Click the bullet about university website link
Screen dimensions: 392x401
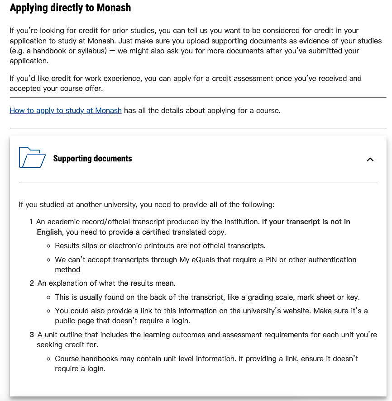(x=211, y=316)
